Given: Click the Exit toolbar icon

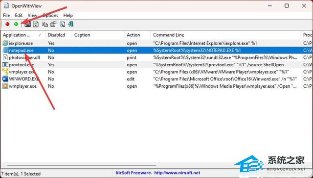Looking at the screenshot, I should [71, 24].
